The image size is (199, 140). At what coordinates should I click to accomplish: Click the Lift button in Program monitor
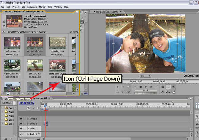point(163,92)
